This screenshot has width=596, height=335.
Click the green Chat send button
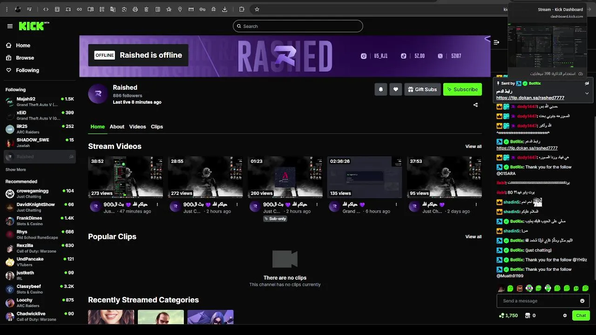pyautogui.click(x=581, y=315)
